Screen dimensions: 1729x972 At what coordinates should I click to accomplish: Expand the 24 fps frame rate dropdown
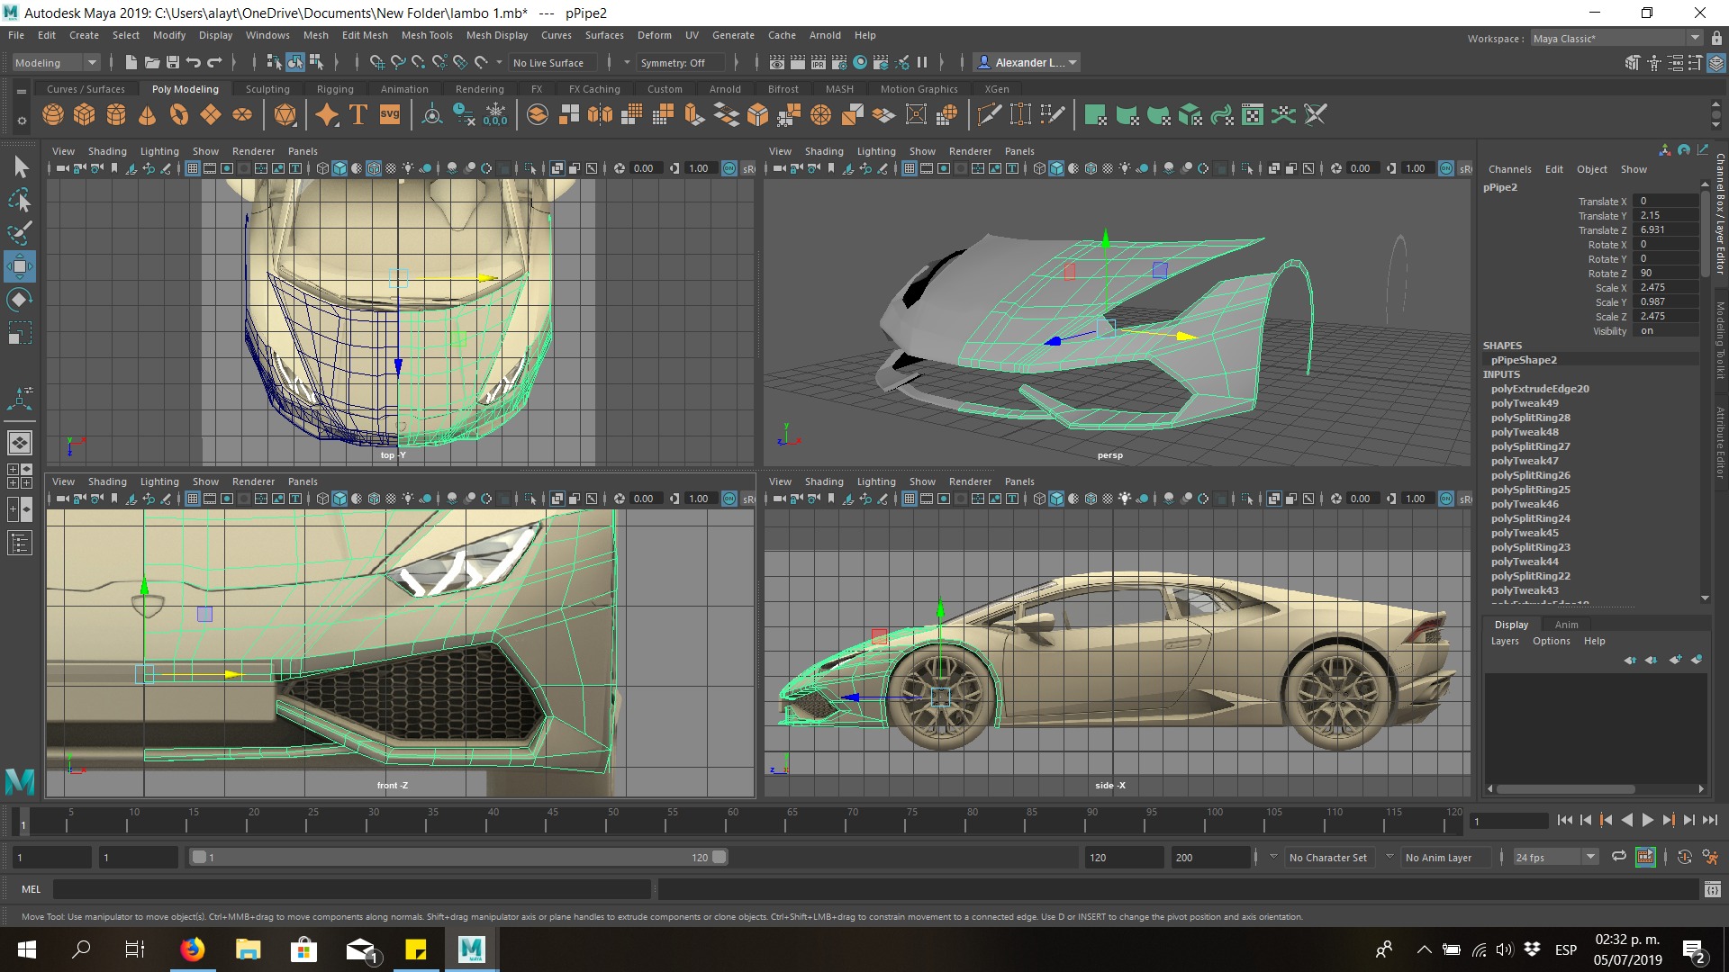(1590, 857)
